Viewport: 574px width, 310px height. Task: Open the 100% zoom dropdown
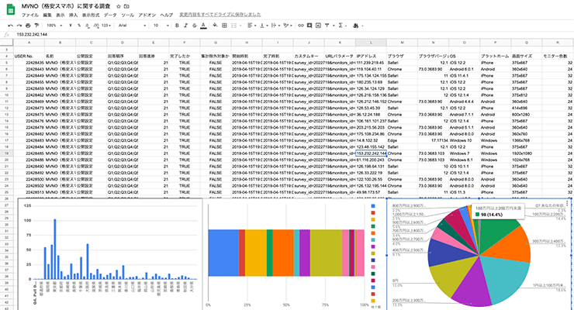click(52, 25)
